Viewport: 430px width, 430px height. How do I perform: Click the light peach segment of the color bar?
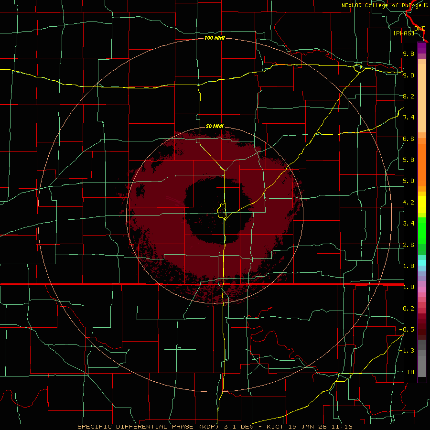[x=422, y=98]
